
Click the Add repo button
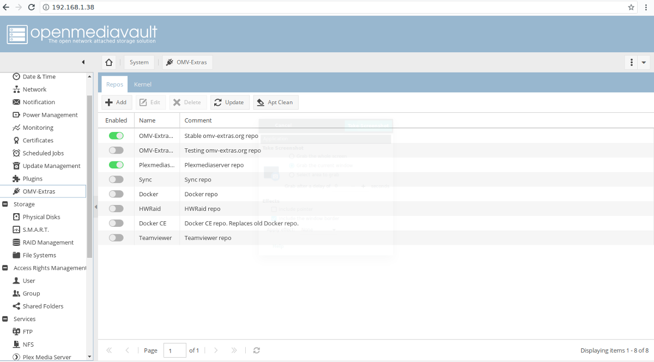116,102
